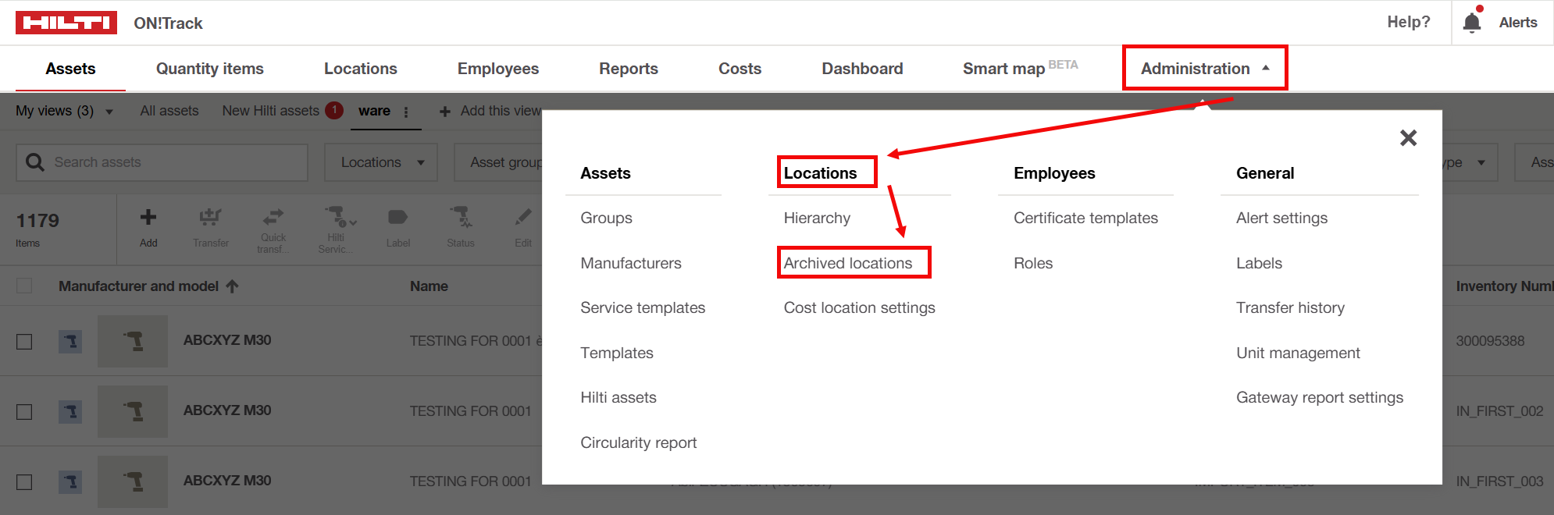
Task: Open Labels under General
Action: 1259,263
